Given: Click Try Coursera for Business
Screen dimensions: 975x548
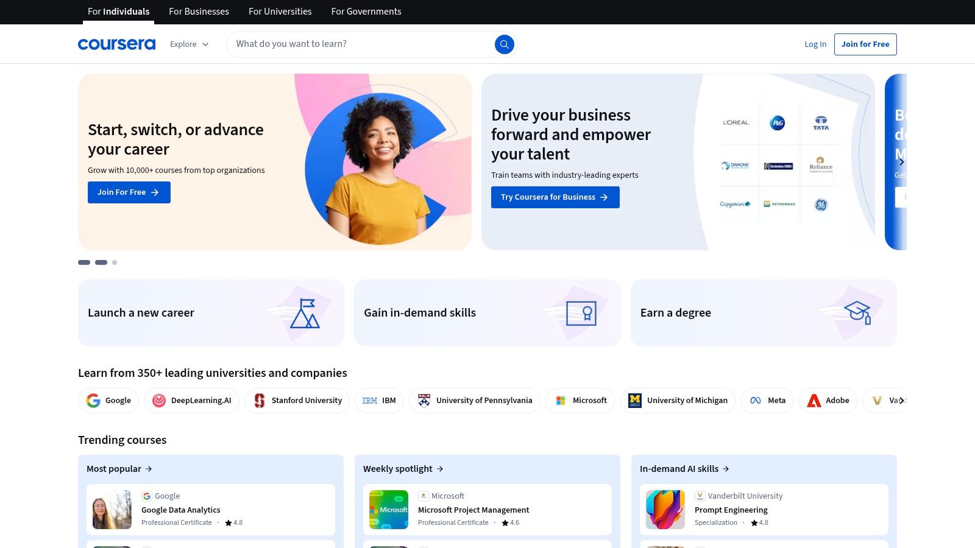Looking at the screenshot, I should tap(555, 197).
